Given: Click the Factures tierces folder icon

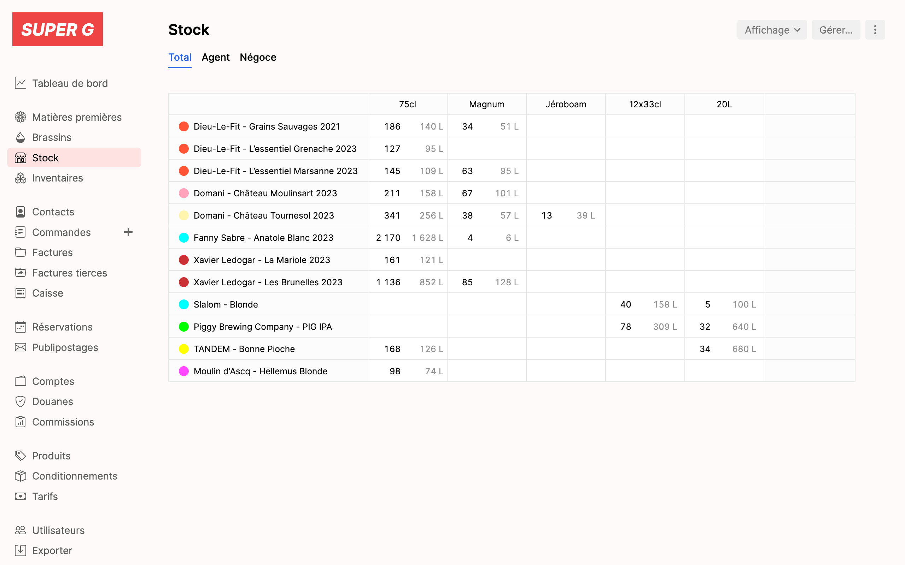Looking at the screenshot, I should (x=21, y=273).
